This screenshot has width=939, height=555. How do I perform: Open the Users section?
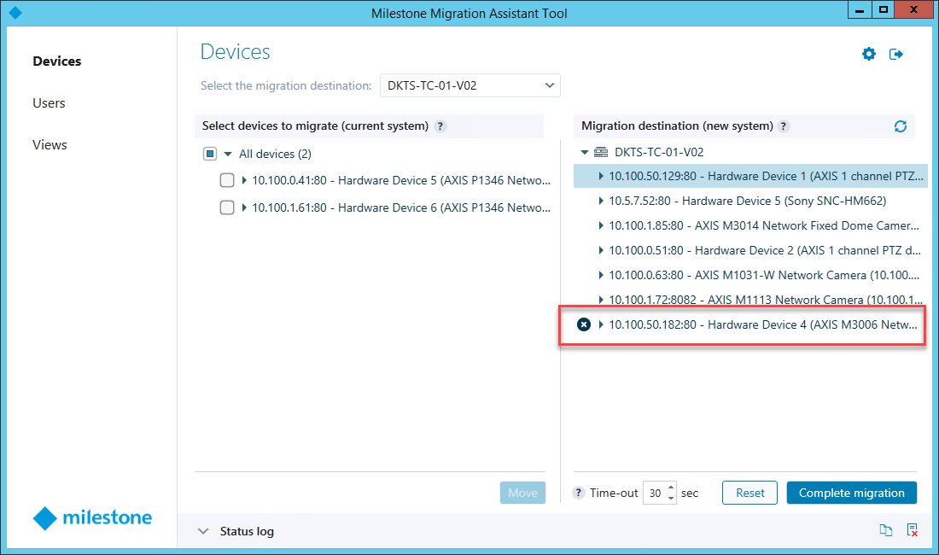[x=49, y=103]
